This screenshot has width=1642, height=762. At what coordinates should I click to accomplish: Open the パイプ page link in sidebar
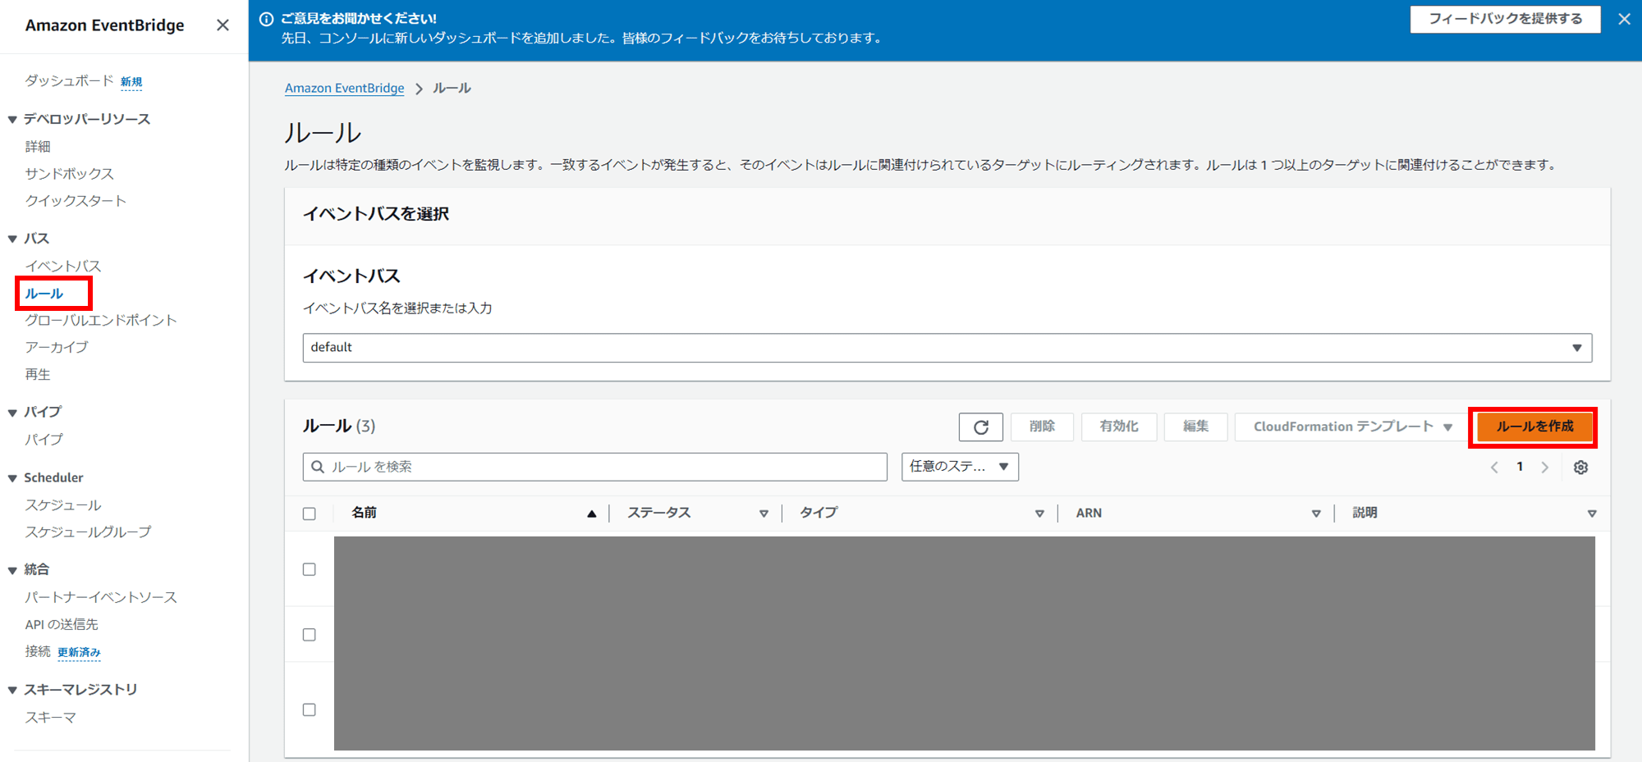pyautogui.click(x=44, y=440)
